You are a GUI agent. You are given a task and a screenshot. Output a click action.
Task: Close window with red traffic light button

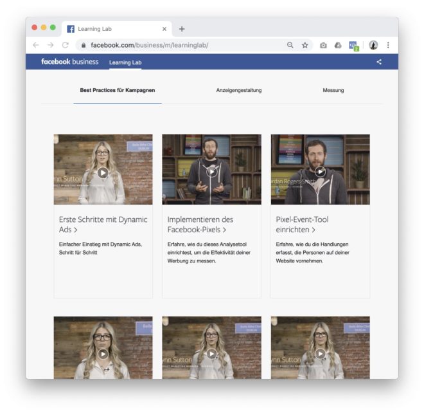coord(34,28)
